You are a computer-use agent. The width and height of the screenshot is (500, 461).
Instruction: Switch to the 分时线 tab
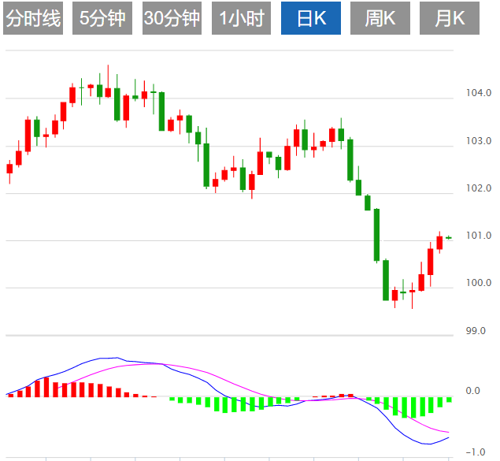[33, 19]
